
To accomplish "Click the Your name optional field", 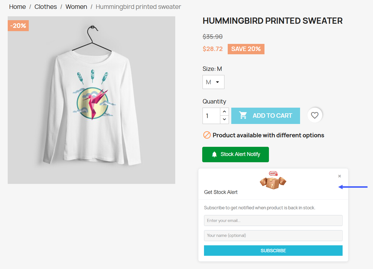I will click(273, 235).
